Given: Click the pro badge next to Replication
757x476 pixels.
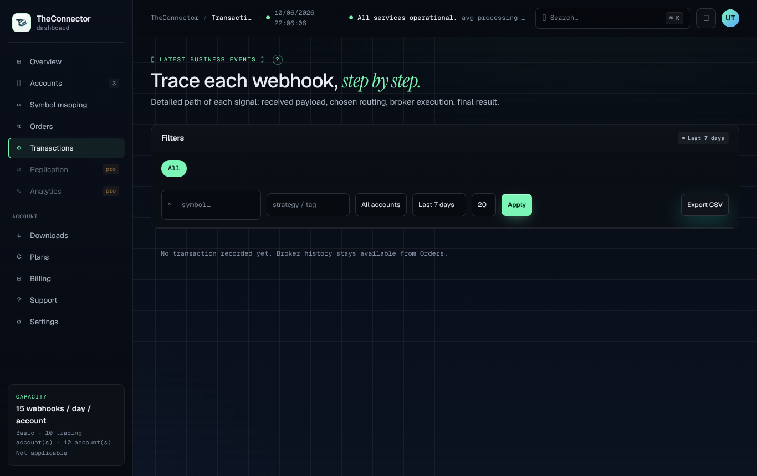Looking at the screenshot, I should coord(111,169).
